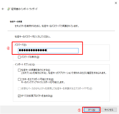
Task: Uncheck すべての拡張プロパティを含める checkbox
Action: (19, 96)
